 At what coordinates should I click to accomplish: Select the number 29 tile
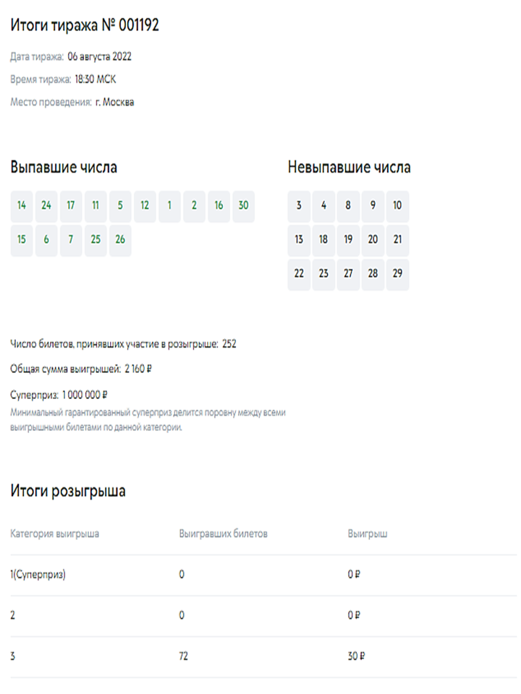point(397,274)
